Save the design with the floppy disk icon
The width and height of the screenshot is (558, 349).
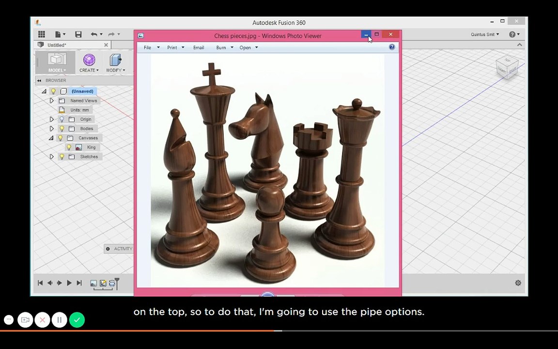click(78, 34)
